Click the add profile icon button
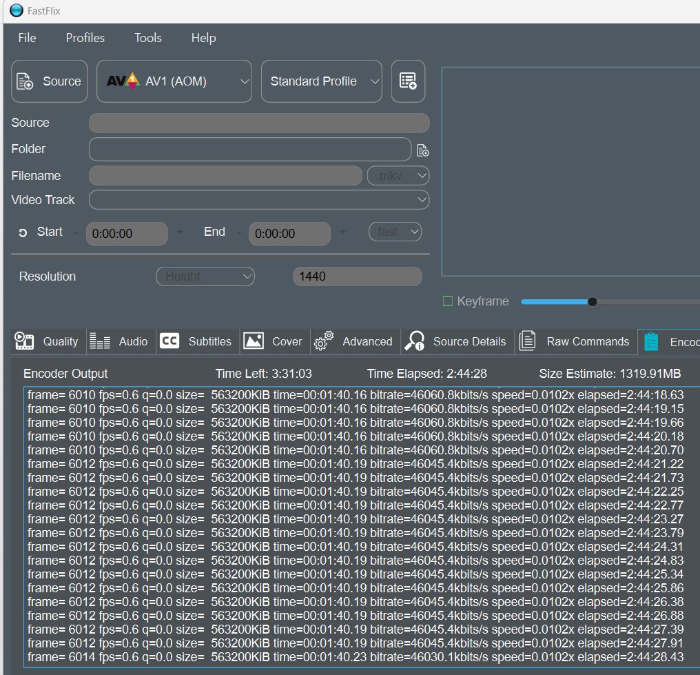The width and height of the screenshot is (700, 675). [408, 81]
